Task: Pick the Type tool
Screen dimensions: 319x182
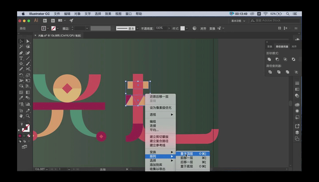Action: click(21, 58)
